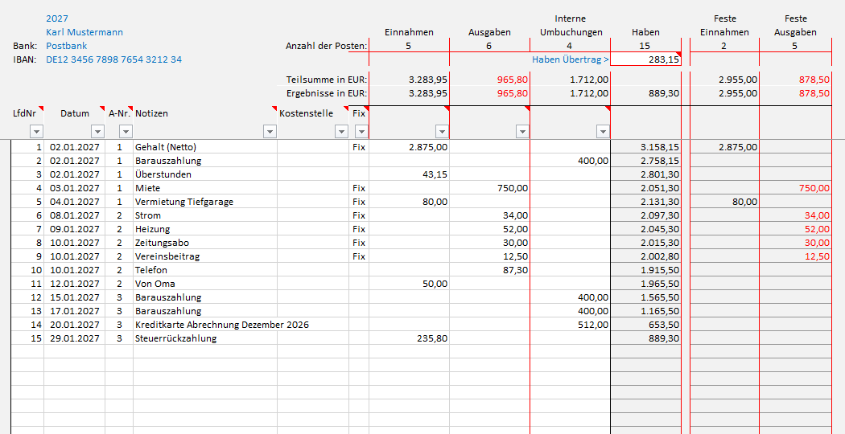Open the Einnahmen column filter dropdown
The image size is (845, 434).
click(x=441, y=132)
